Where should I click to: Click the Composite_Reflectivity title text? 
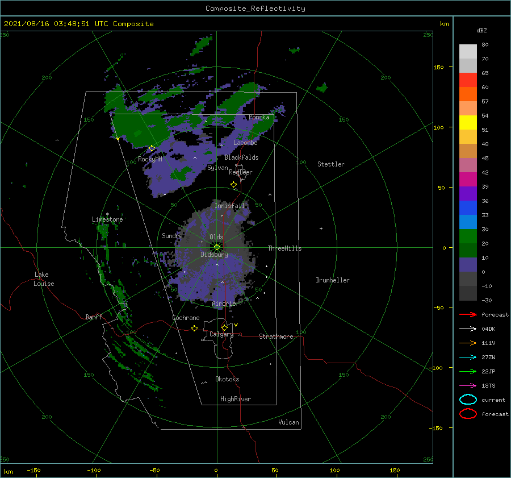click(x=256, y=9)
